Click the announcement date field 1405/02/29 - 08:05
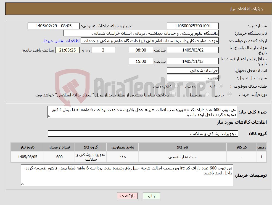This screenshot has width=272, height=205. pos(53,26)
